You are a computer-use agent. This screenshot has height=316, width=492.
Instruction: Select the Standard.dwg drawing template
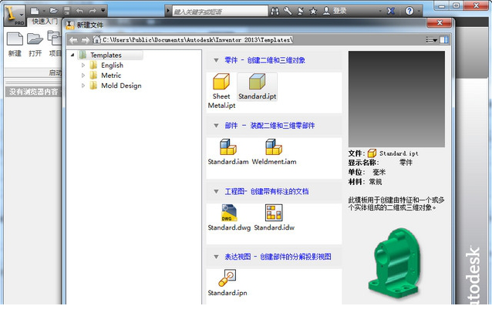pos(229,218)
